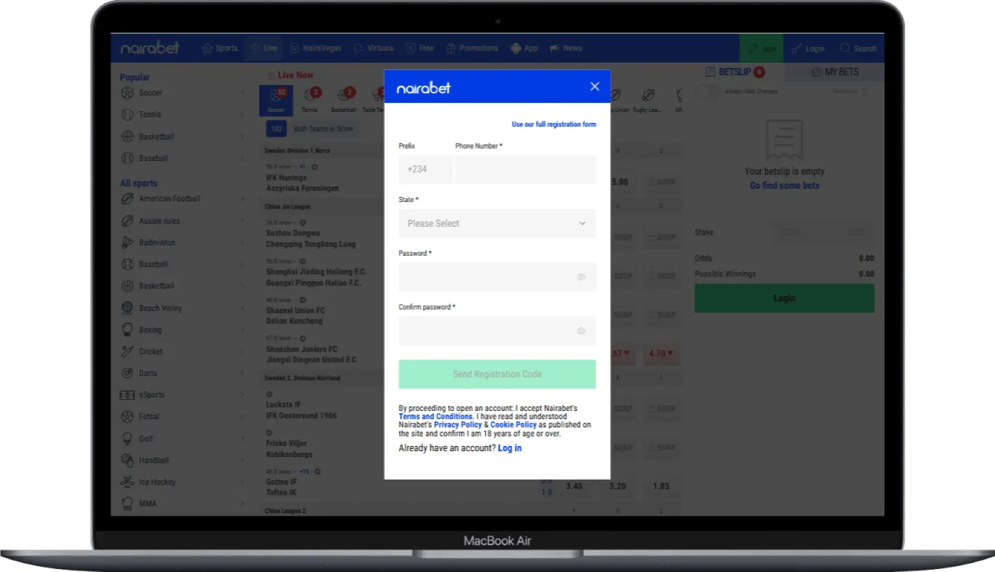The image size is (995, 572).
Task: Open the full registration form link
Action: [554, 124]
